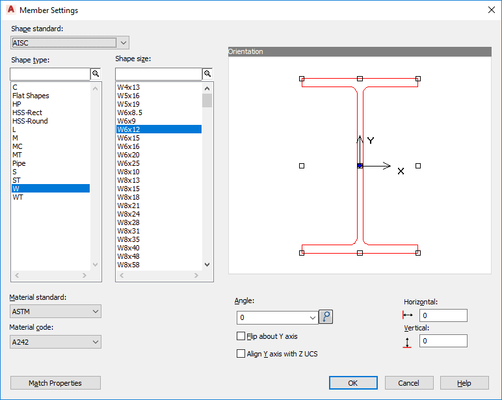502x400 pixels.
Task: Select shape type WT
Action: click(x=51, y=197)
